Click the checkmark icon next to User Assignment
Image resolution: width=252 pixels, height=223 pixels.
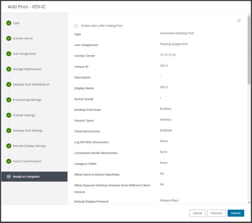tap(9, 54)
